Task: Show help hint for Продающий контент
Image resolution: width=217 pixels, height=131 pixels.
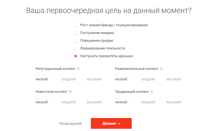Action: (152, 92)
